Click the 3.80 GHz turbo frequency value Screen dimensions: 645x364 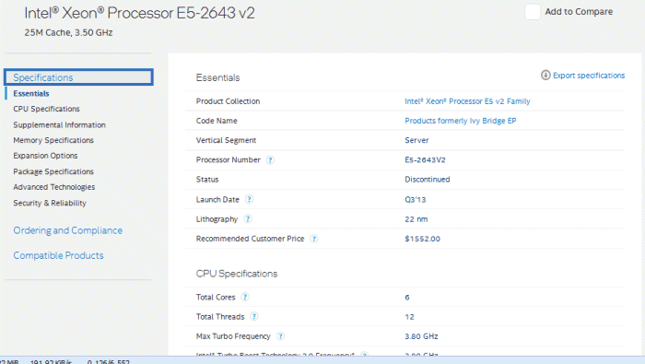(421, 336)
